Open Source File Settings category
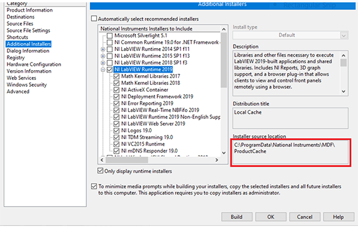The image size is (358, 227). 28,30
